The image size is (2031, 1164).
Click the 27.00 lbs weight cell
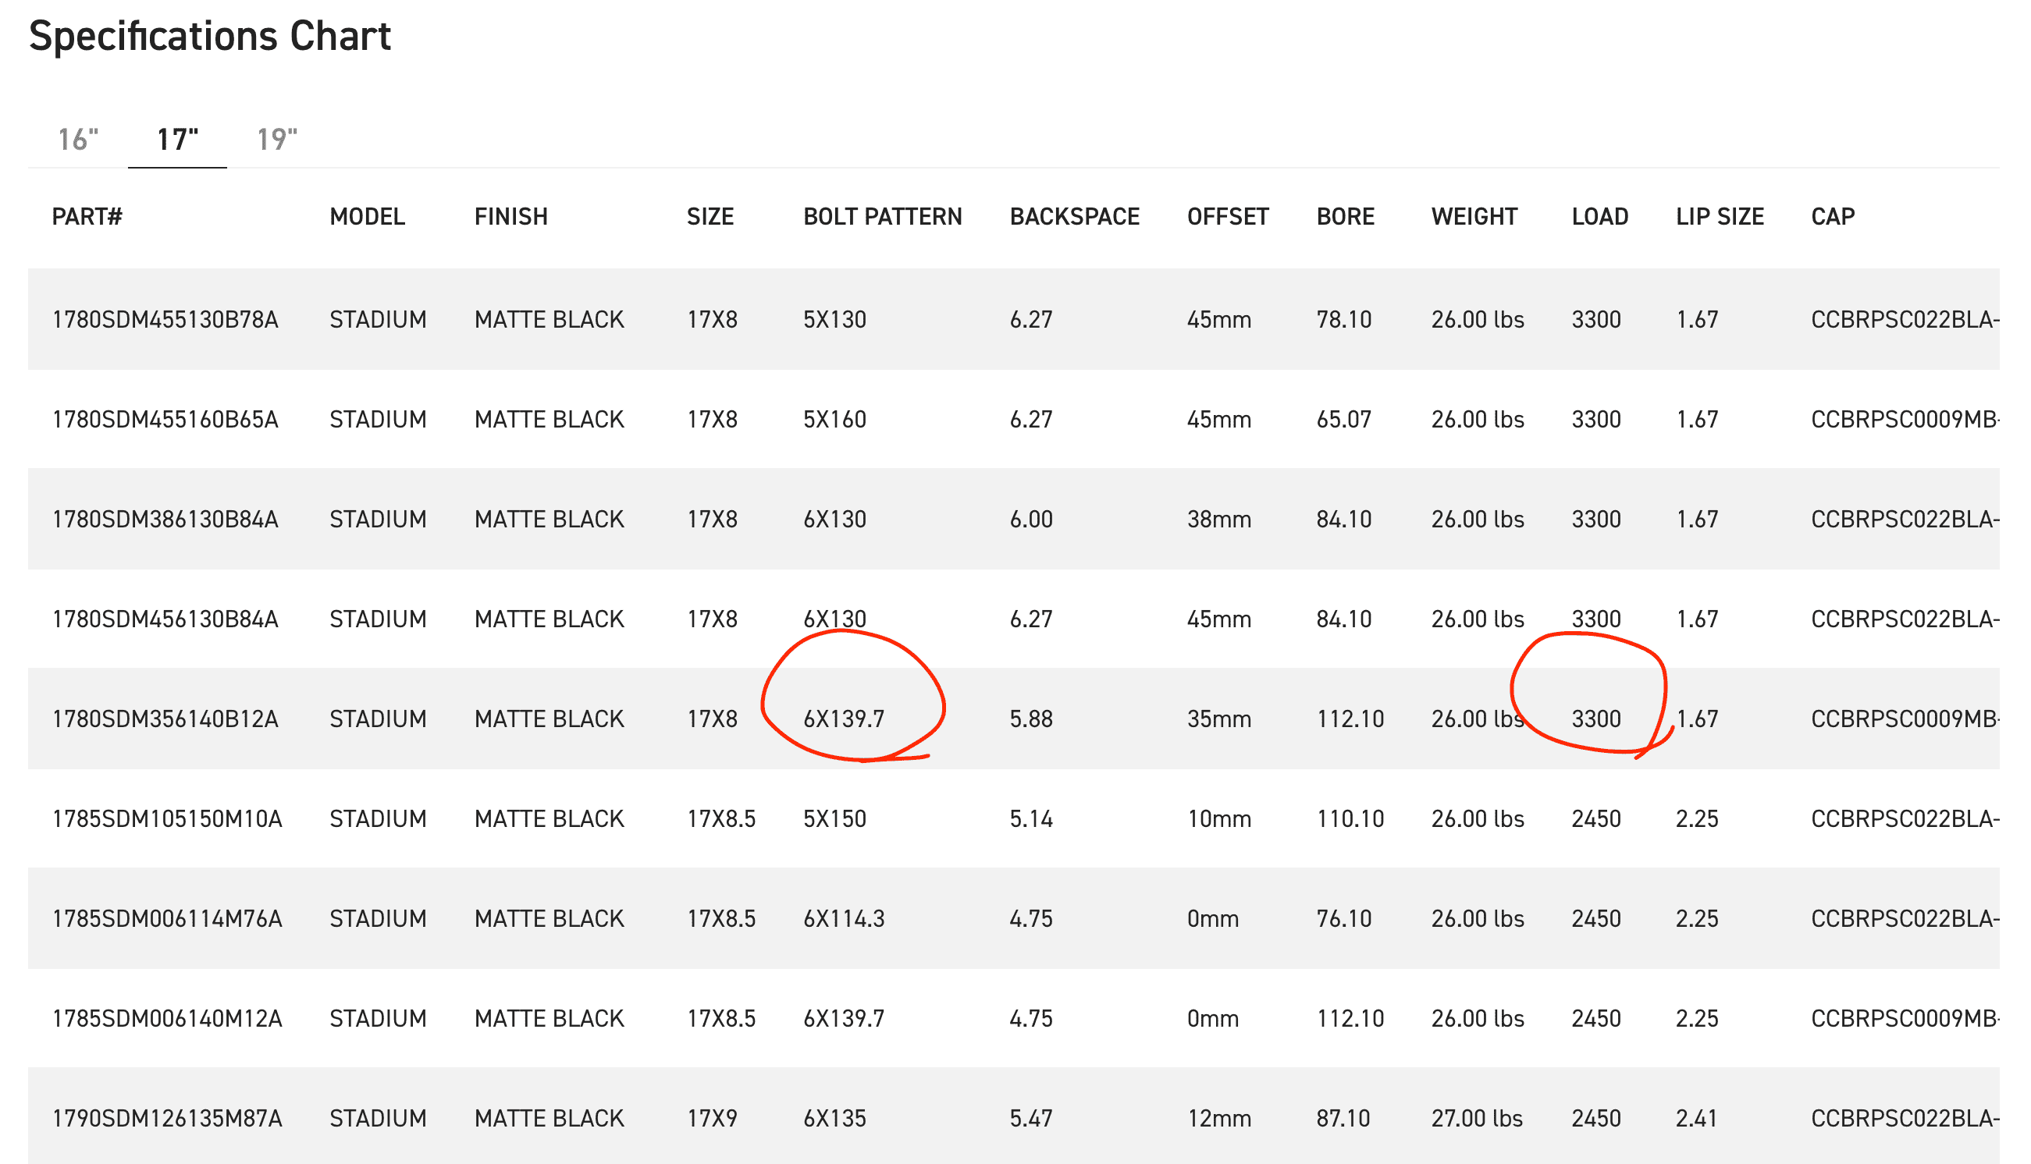pyautogui.click(x=1477, y=1120)
